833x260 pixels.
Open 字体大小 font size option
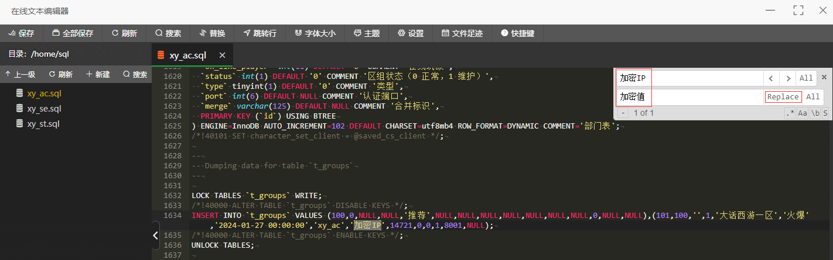point(315,33)
